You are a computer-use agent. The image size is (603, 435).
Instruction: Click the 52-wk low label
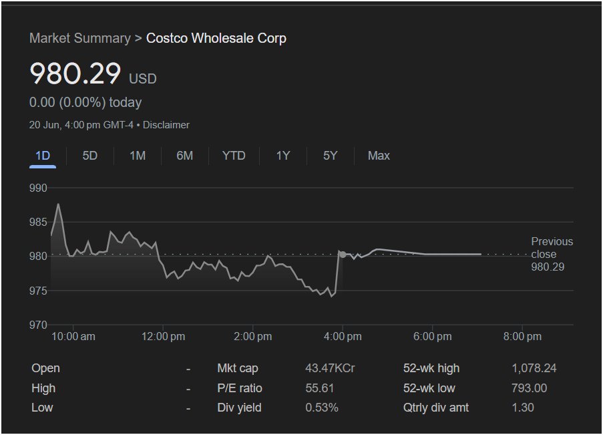click(x=429, y=388)
